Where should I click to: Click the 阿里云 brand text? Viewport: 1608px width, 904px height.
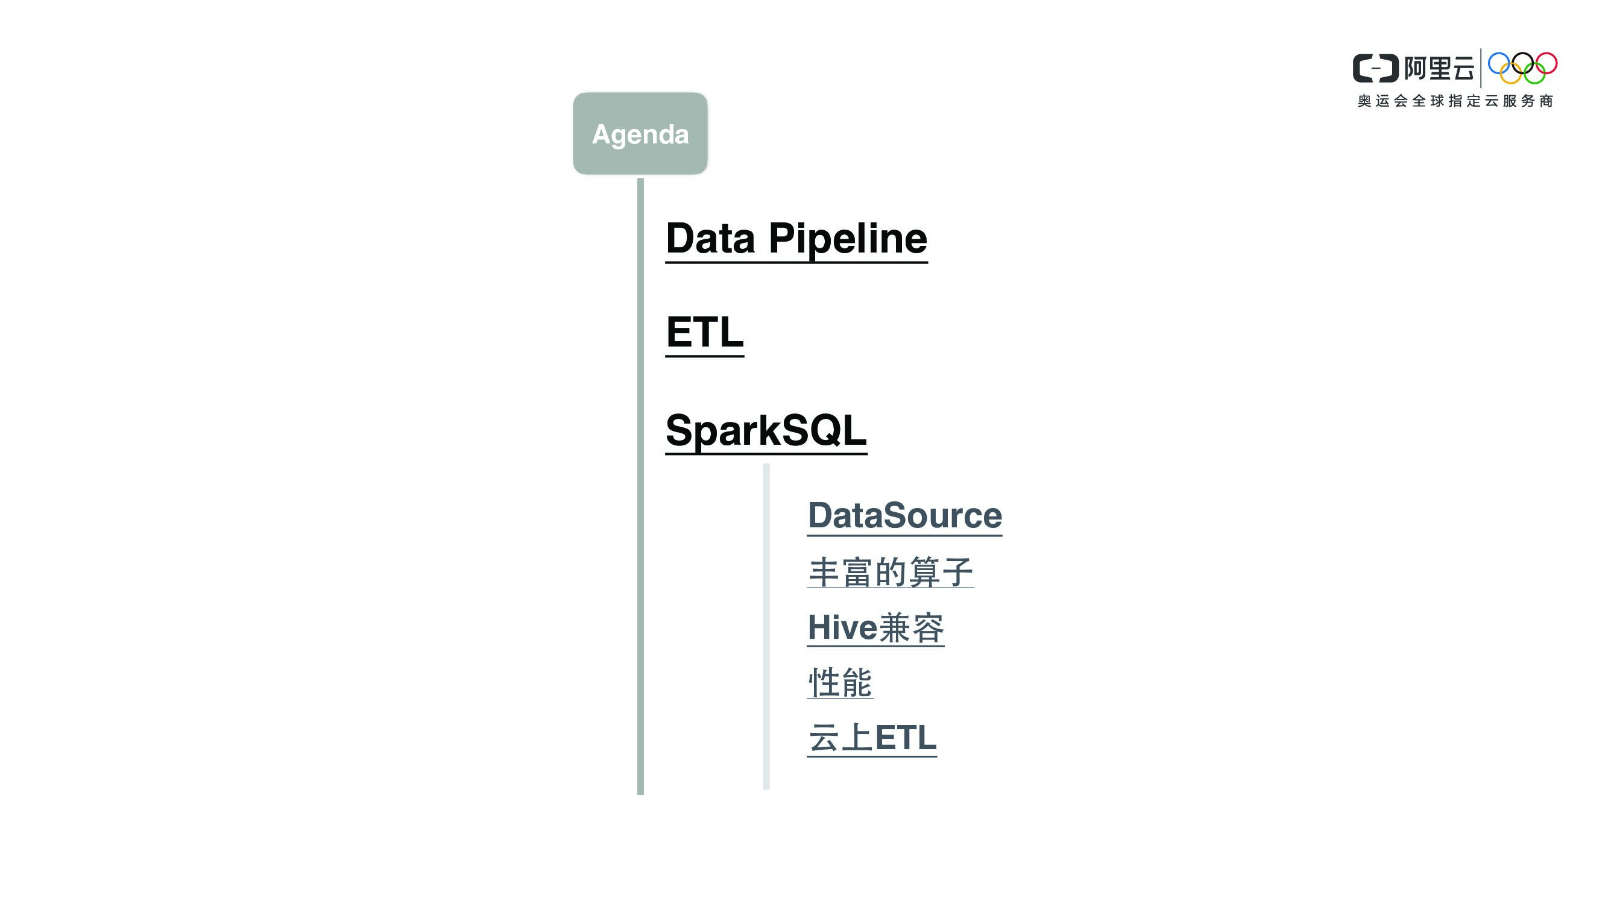point(1439,68)
